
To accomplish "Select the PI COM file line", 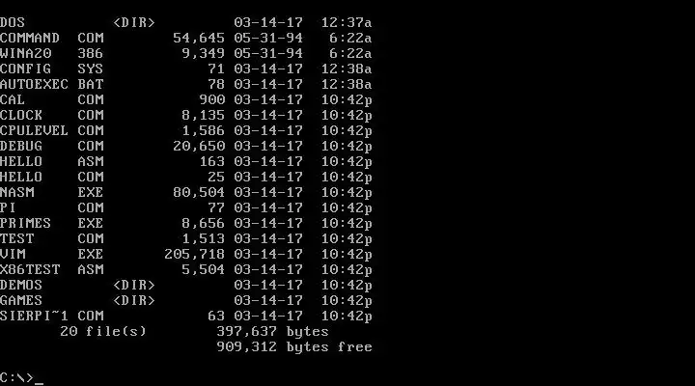I will pyautogui.click(x=185, y=207).
